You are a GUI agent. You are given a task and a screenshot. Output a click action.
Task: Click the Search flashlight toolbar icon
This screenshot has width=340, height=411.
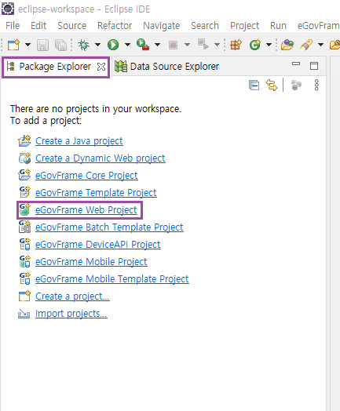coord(306,45)
